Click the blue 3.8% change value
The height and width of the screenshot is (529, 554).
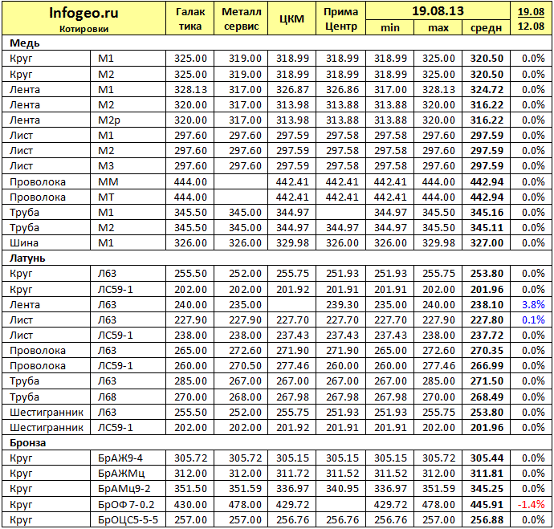(x=533, y=304)
